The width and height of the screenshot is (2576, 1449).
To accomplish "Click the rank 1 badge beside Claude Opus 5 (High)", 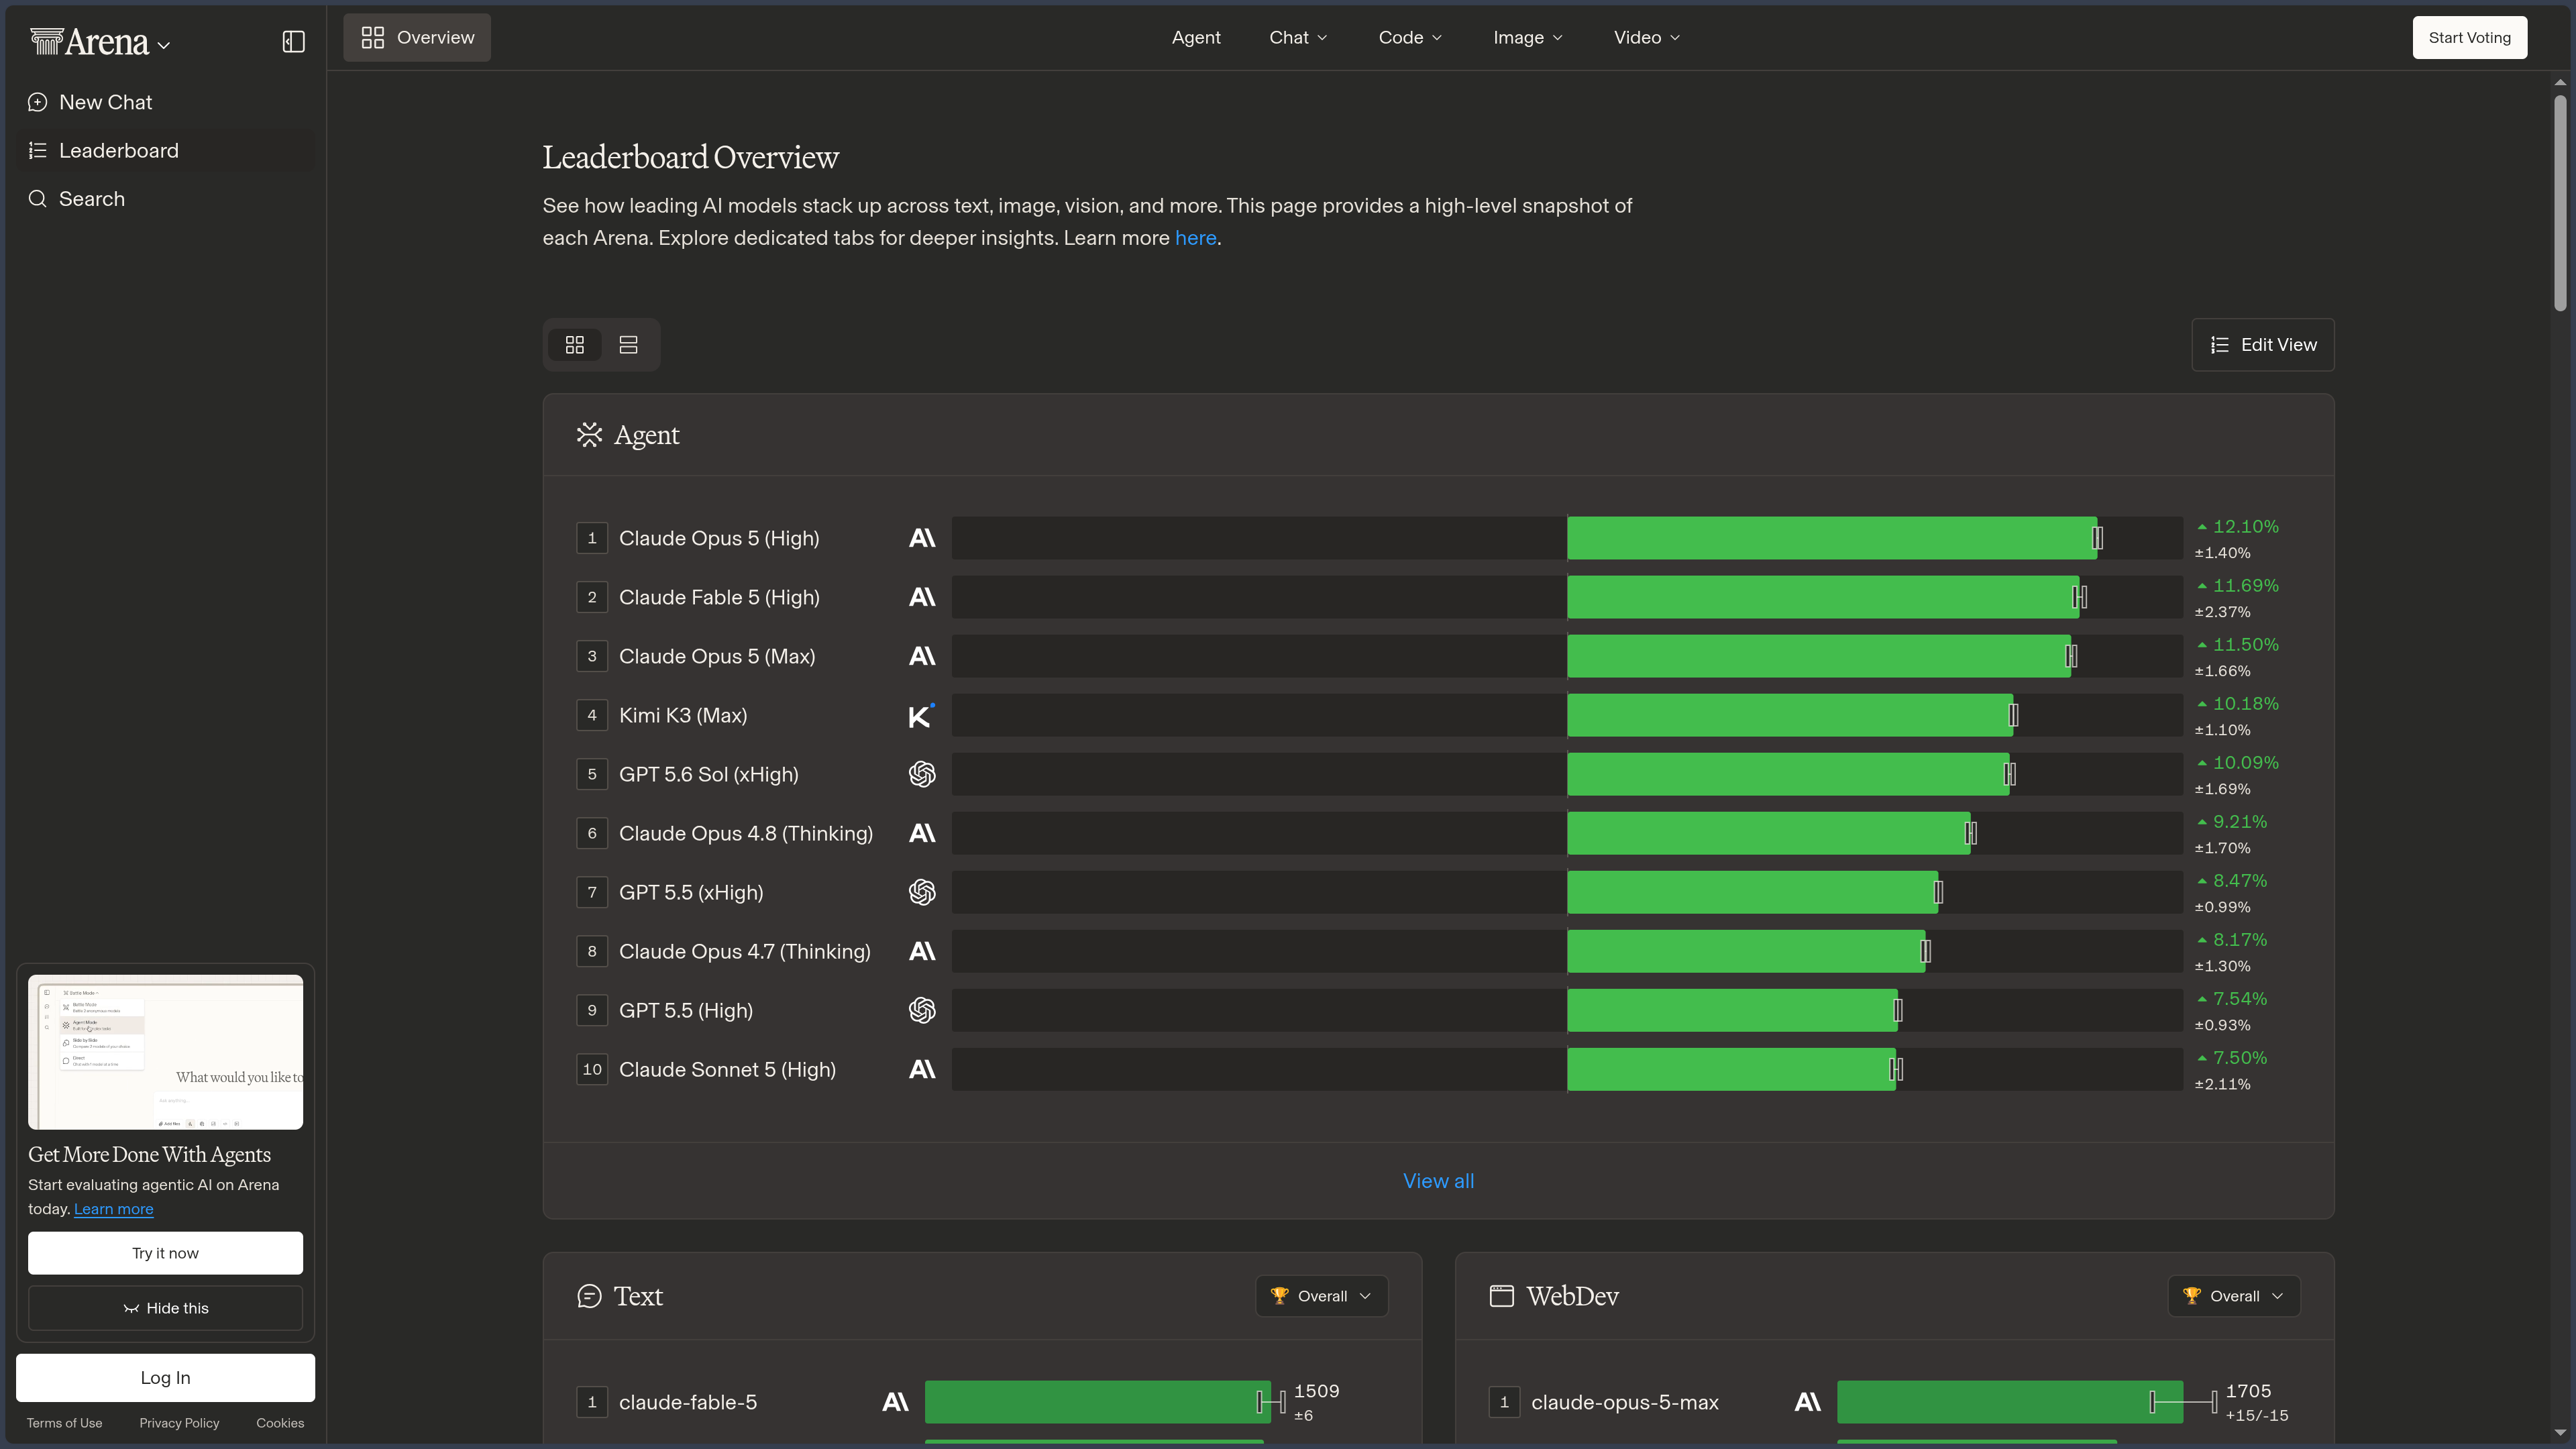I will tap(592, 538).
